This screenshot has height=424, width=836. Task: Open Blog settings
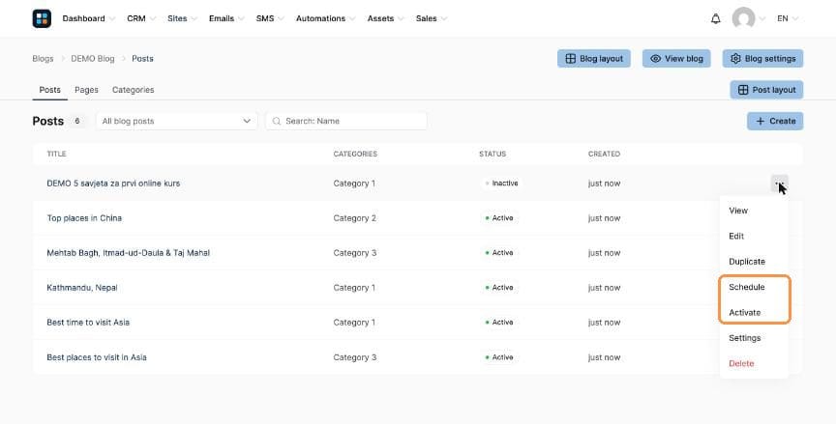[763, 59]
